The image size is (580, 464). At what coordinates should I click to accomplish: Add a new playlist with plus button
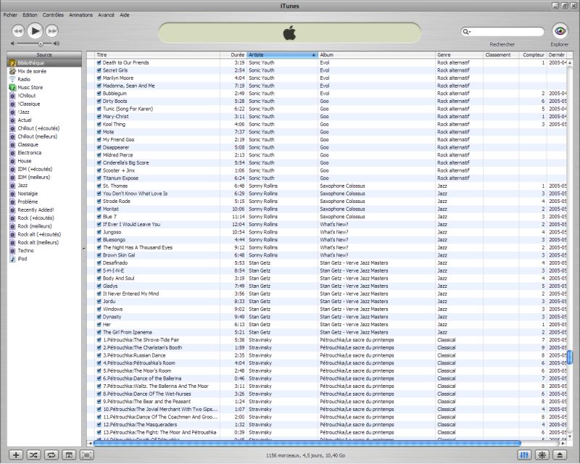(x=16, y=455)
